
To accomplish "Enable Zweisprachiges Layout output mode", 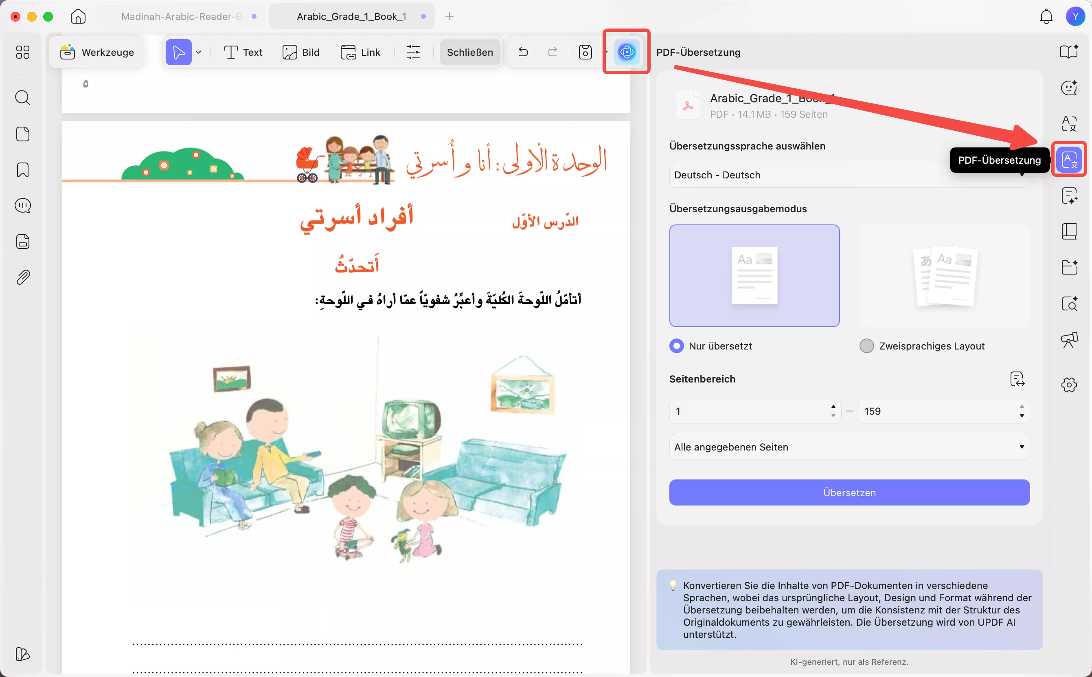I will pyautogui.click(x=866, y=346).
